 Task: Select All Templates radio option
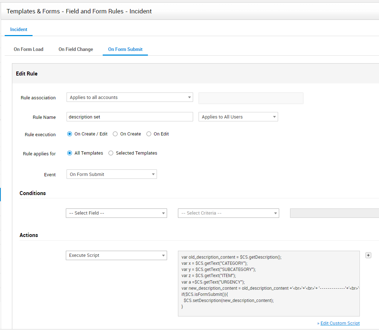pyautogui.click(x=70, y=153)
